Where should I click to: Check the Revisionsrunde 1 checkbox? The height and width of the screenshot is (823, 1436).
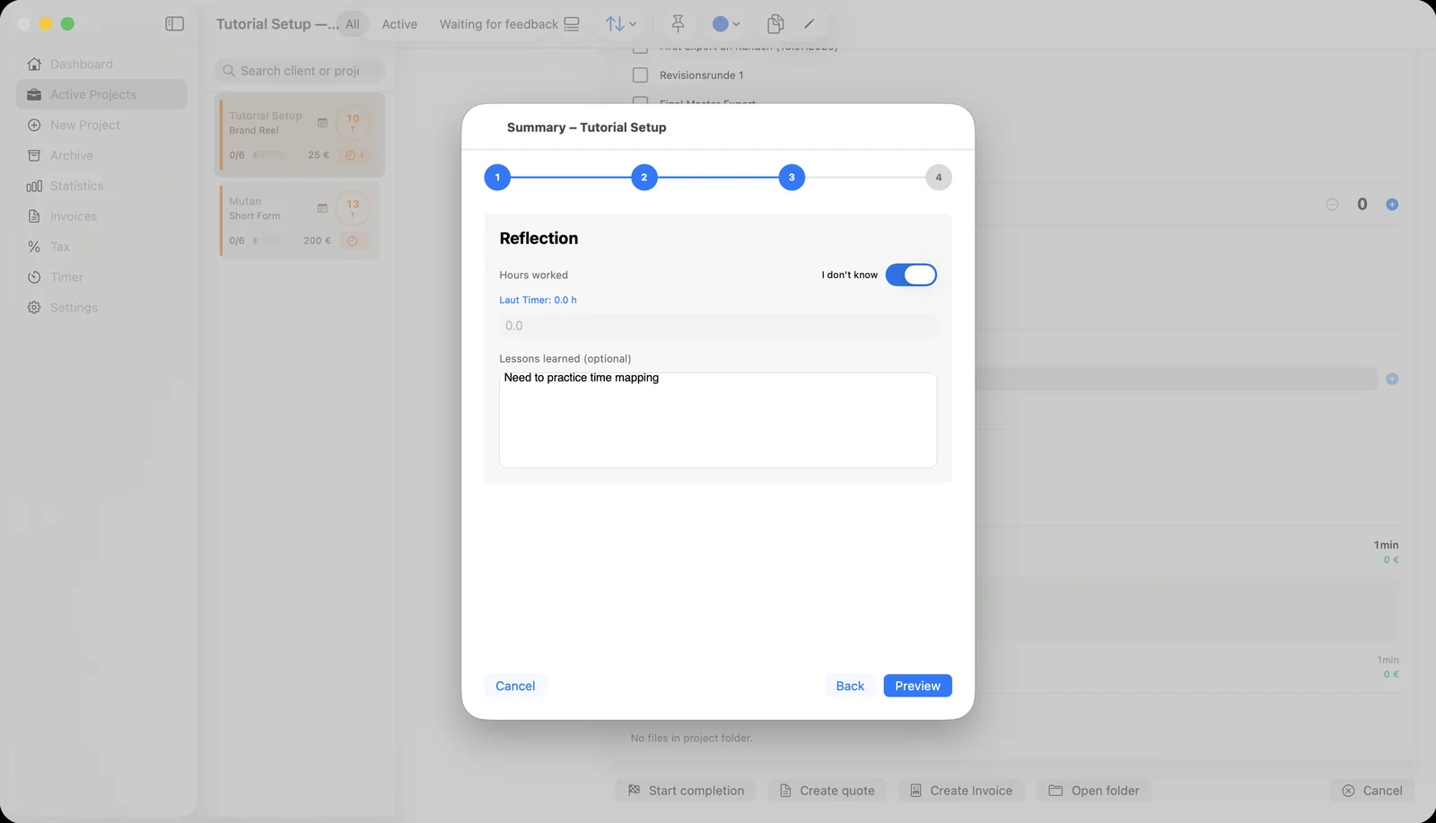[640, 75]
